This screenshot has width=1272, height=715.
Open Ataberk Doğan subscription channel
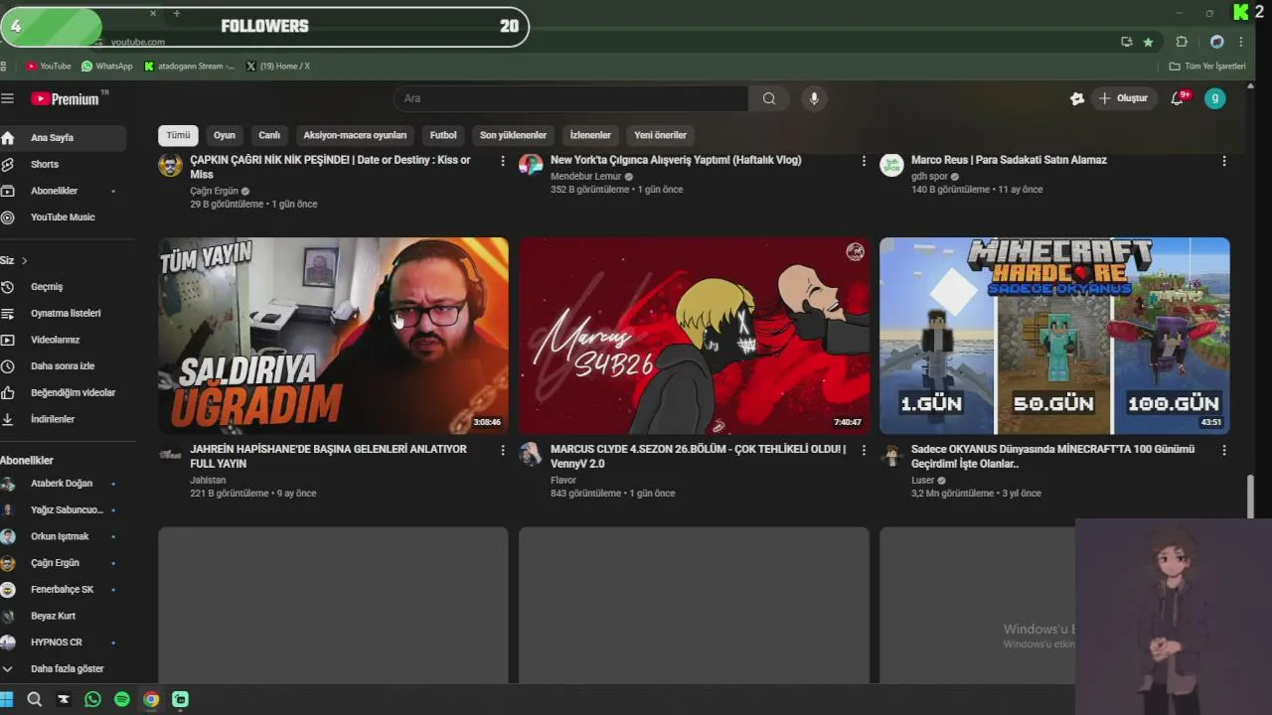63,484
